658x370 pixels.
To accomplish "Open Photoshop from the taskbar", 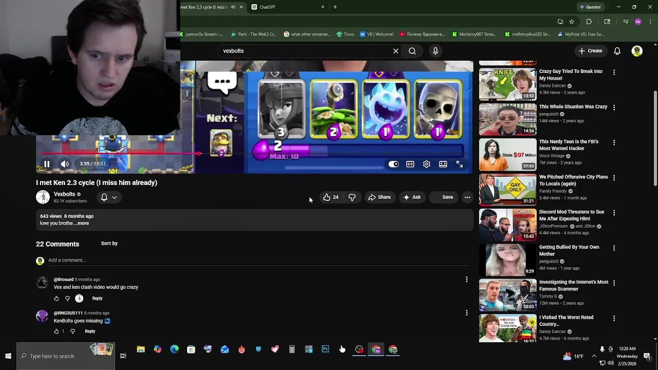I will coord(325,349).
